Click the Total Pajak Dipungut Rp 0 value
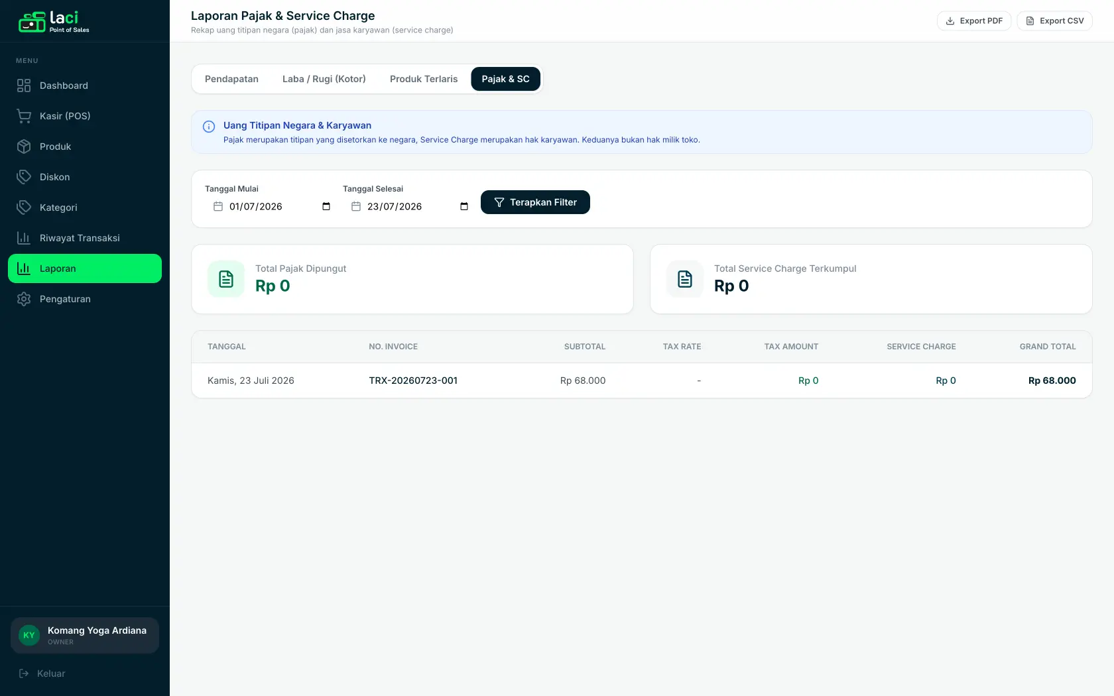Viewport: 1114px width, 696px height. [273, 286]
